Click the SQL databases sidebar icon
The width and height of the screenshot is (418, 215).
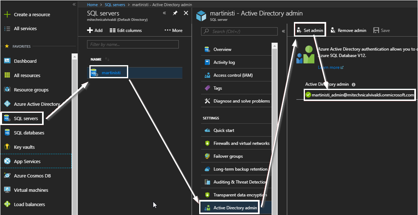point(7,132)
